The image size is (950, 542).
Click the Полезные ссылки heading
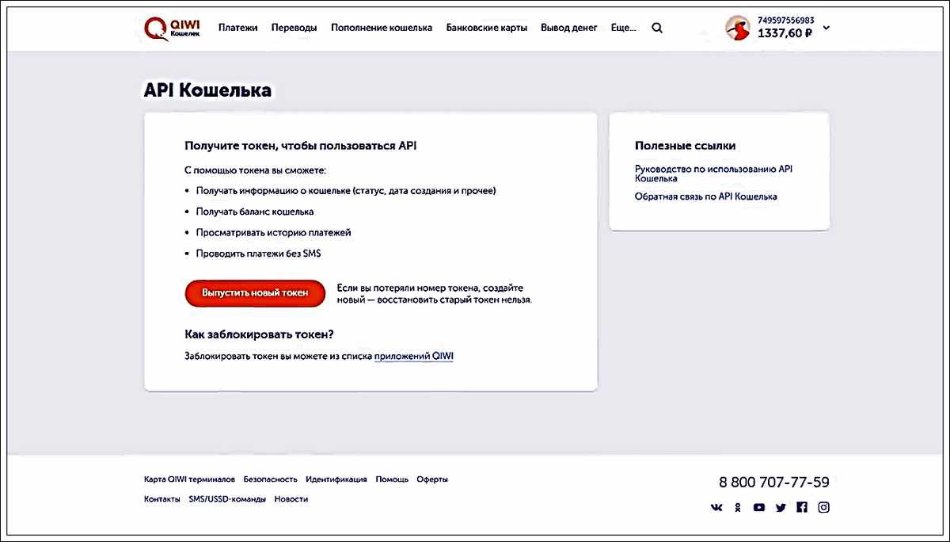coord(685,146)
